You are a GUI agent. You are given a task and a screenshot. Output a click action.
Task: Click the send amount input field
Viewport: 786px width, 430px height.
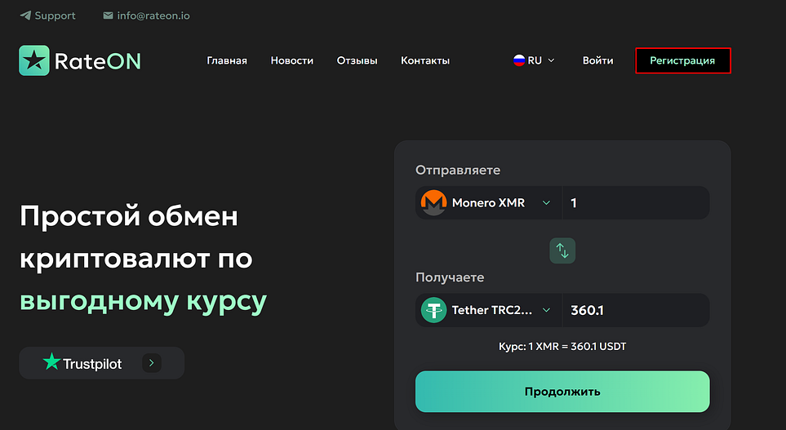click(636, 202)
